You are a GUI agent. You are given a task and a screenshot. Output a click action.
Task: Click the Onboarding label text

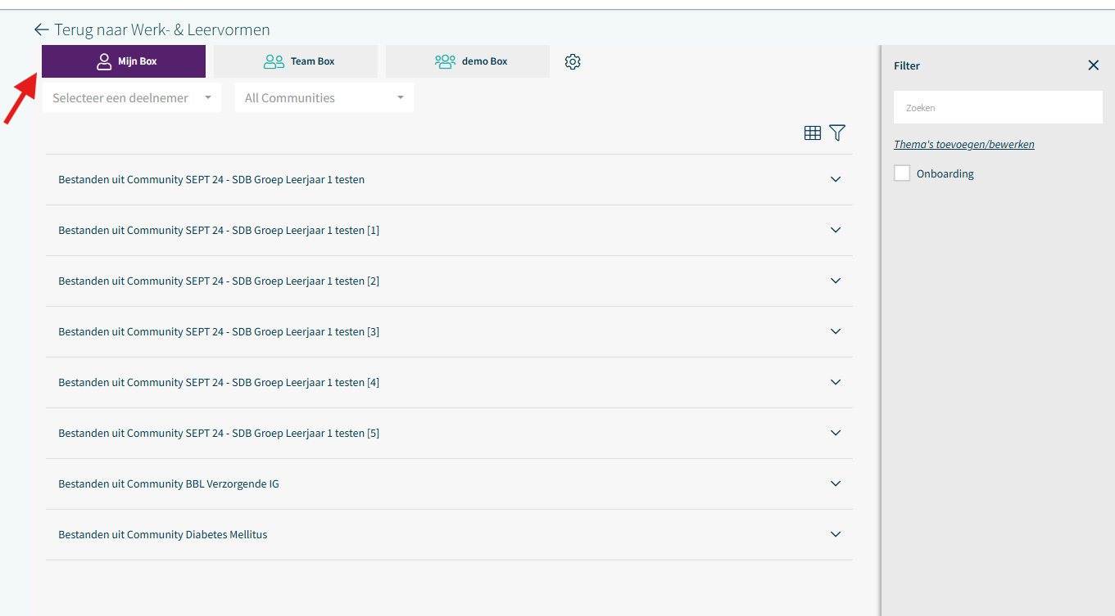(945, 173)
